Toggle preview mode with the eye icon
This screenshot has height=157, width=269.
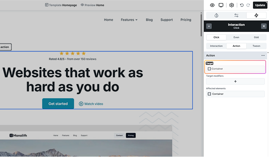tap(212, 5)
